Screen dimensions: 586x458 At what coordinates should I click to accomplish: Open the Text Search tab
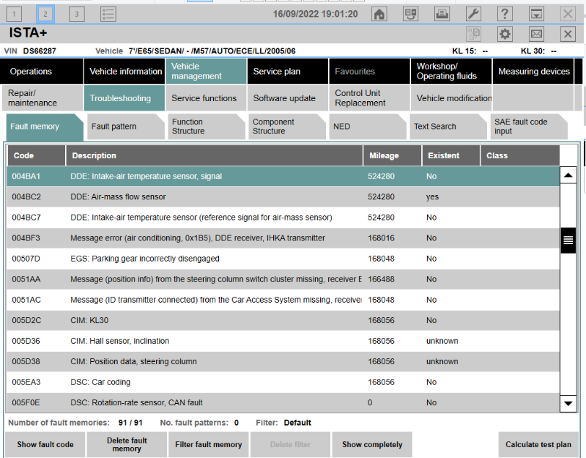tap(448, 127)
